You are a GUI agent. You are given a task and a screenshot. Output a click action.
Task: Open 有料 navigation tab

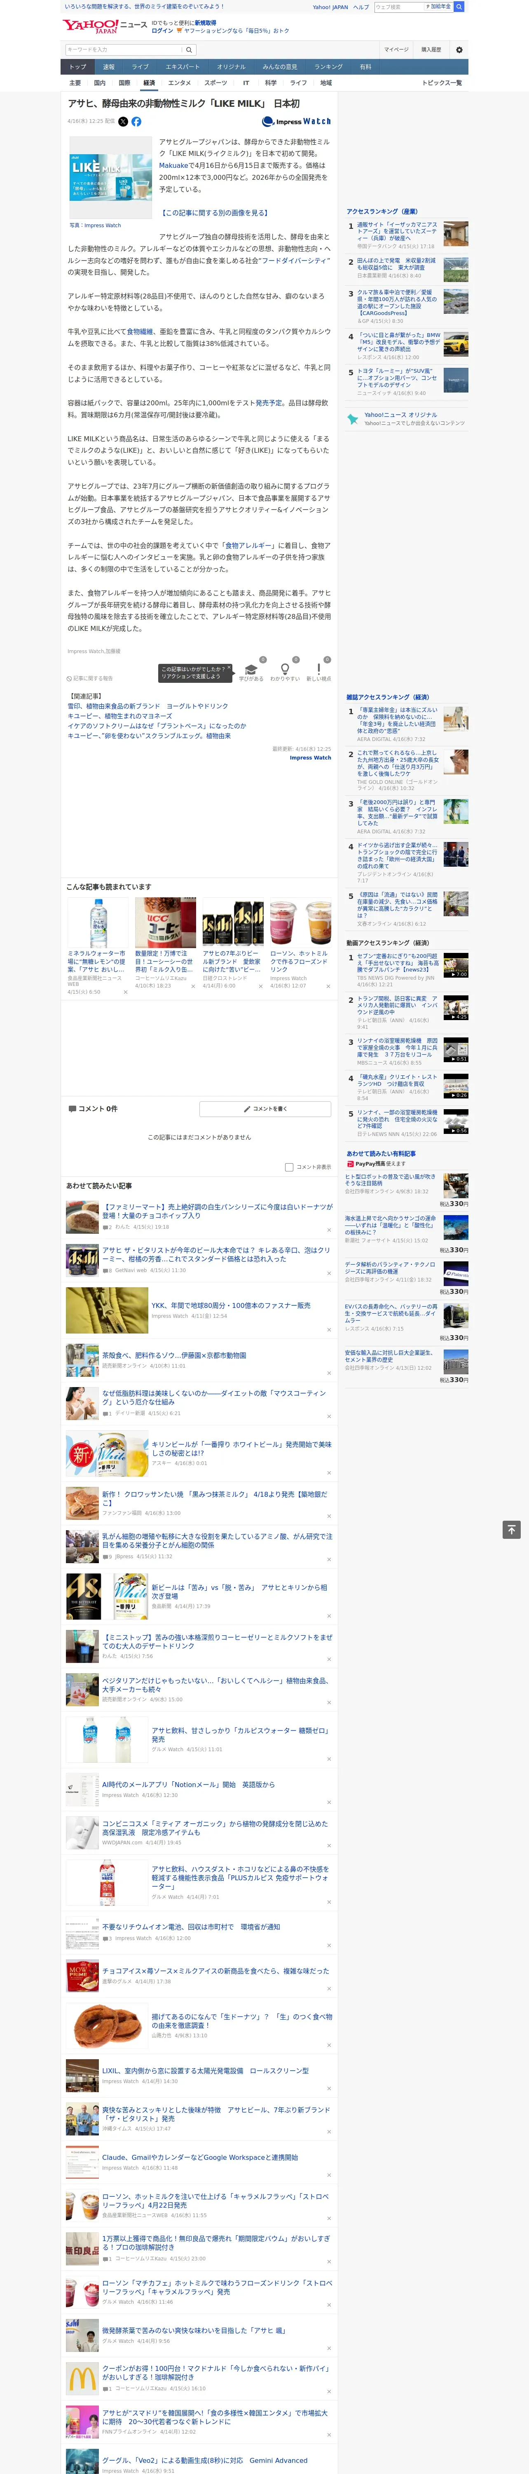366,67
